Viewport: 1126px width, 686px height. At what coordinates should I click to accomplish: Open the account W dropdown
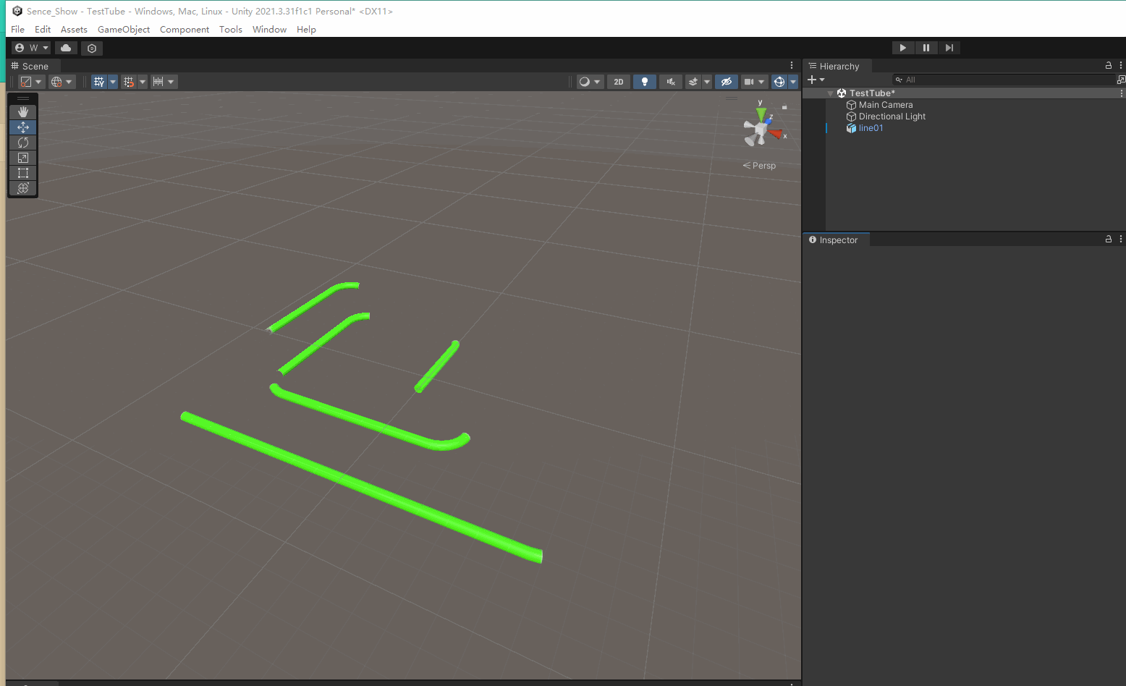[31, 48]
